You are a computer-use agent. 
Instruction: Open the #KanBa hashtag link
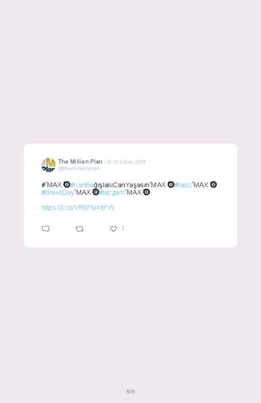click(82, 185)
